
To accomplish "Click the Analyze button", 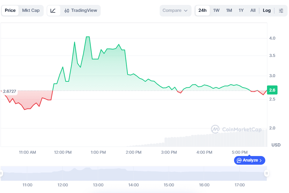I will (x=247, y=160).
